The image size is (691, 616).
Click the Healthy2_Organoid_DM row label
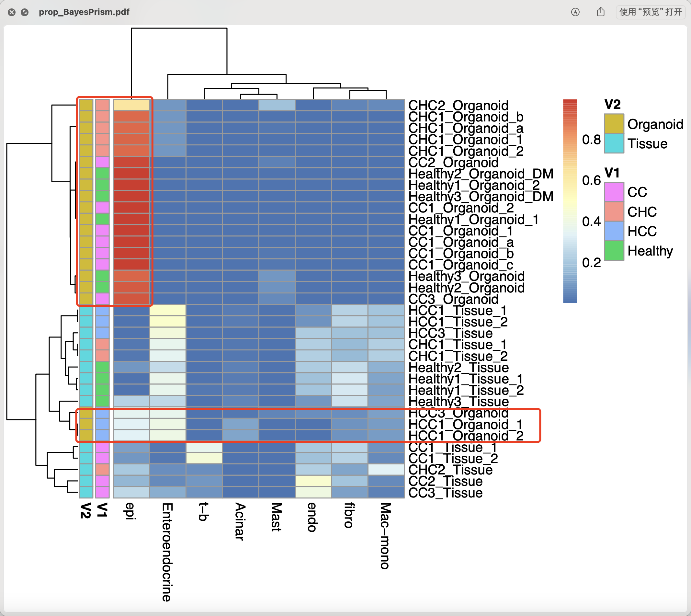[481, 174]
